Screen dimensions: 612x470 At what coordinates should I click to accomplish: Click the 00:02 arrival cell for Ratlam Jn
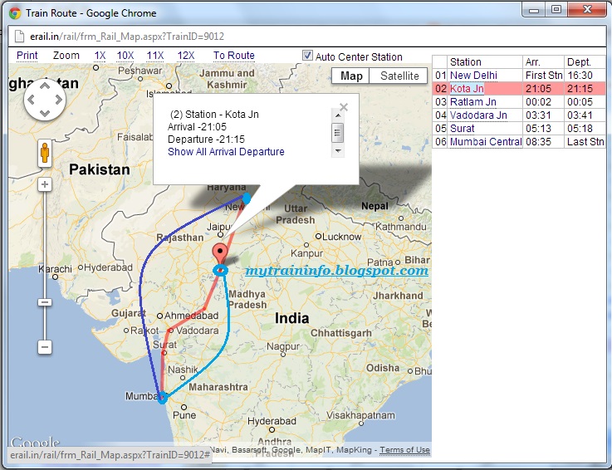[x=543, y=102]
